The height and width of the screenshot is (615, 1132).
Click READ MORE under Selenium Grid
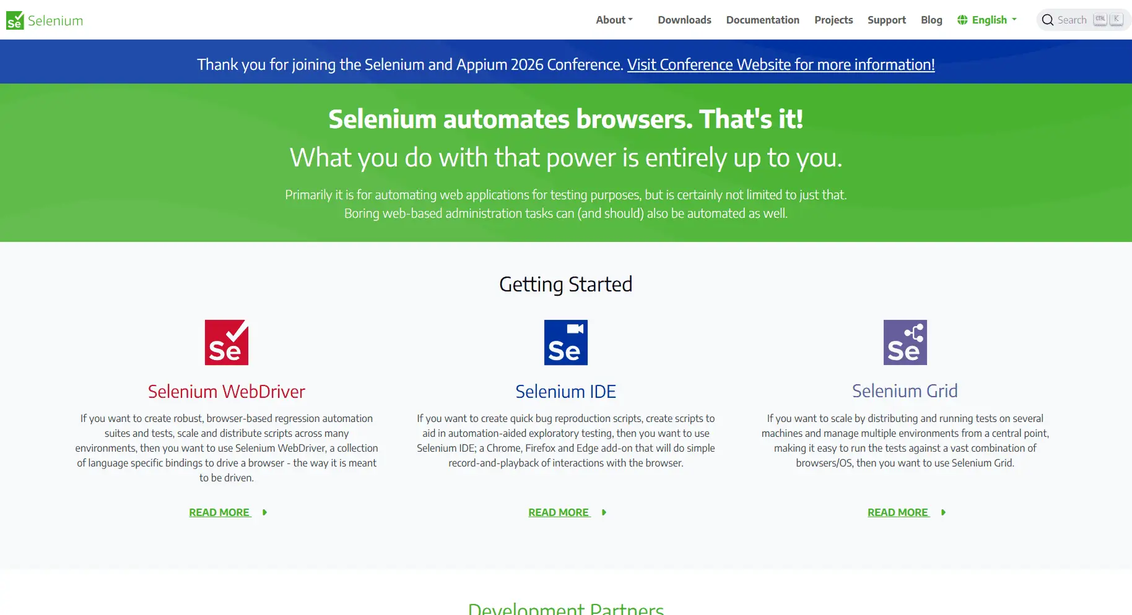coord(898,512)
